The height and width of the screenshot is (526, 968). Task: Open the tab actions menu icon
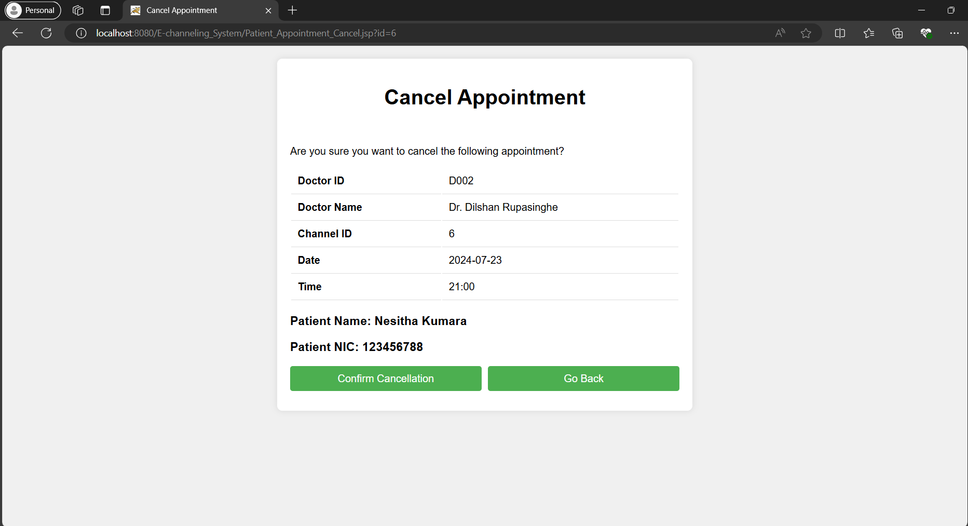(x=105, y=10)
